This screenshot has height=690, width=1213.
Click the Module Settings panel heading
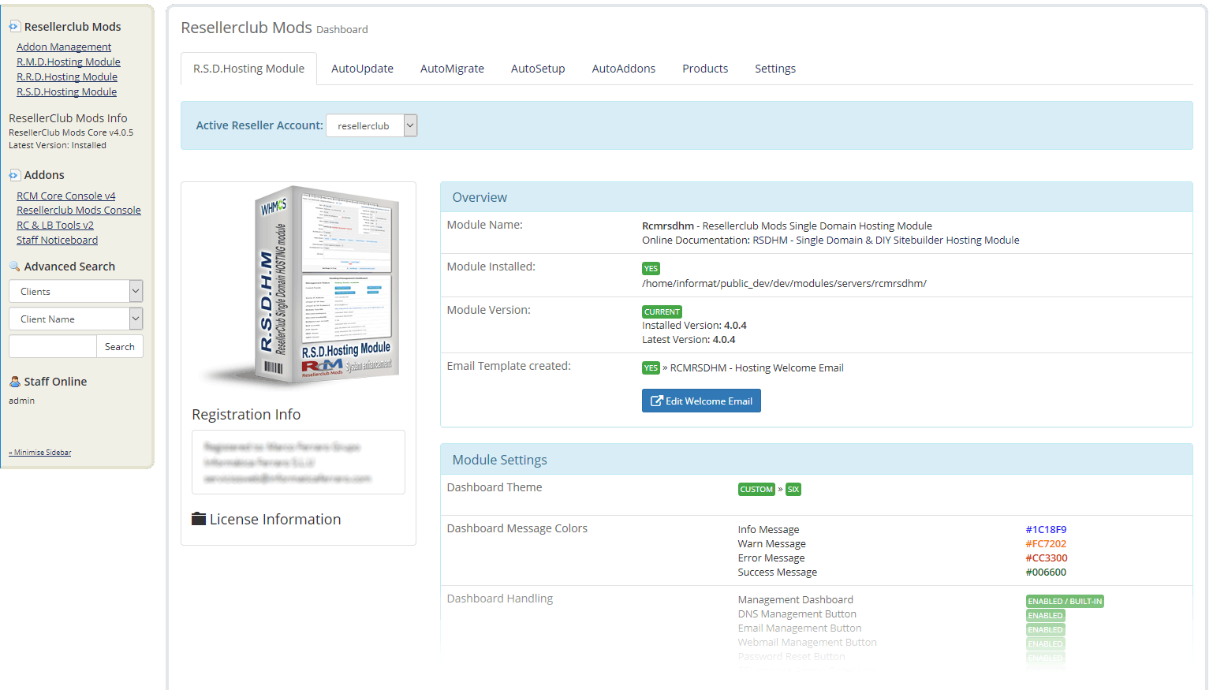pos(499,461)
